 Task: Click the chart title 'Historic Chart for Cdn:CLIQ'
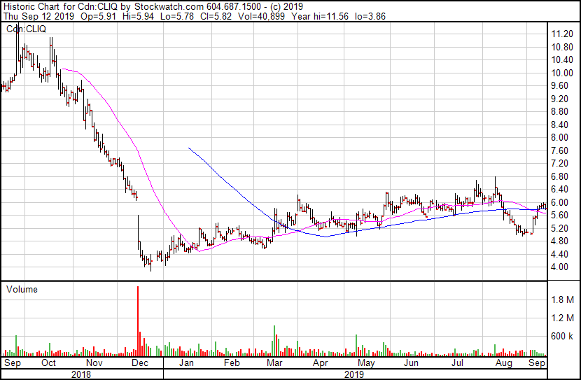click(x=60, y=6)
